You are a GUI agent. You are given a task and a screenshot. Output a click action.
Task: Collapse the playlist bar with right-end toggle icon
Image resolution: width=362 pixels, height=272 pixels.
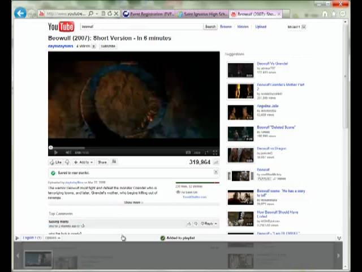(x=339, y=238)
